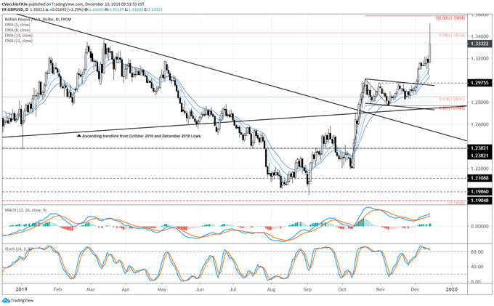Click the 1.26000 price axis value
This screenshot has width=494, height=306.
[479, 124]
